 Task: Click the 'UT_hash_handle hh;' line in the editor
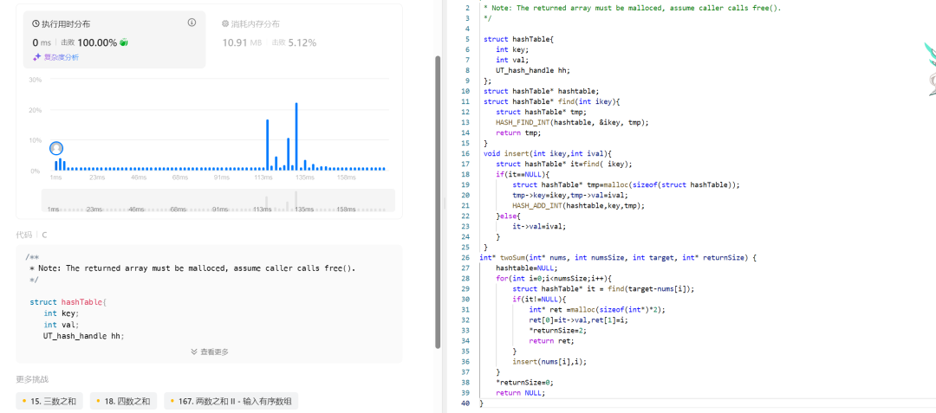[533, 70]
